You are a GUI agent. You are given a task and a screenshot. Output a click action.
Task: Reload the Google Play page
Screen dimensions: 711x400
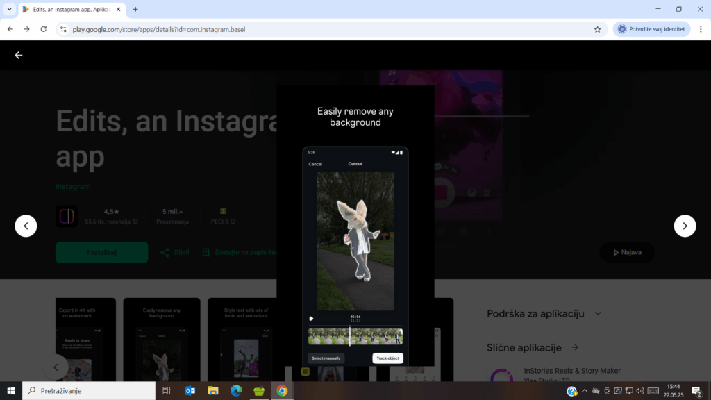(44, 29)
